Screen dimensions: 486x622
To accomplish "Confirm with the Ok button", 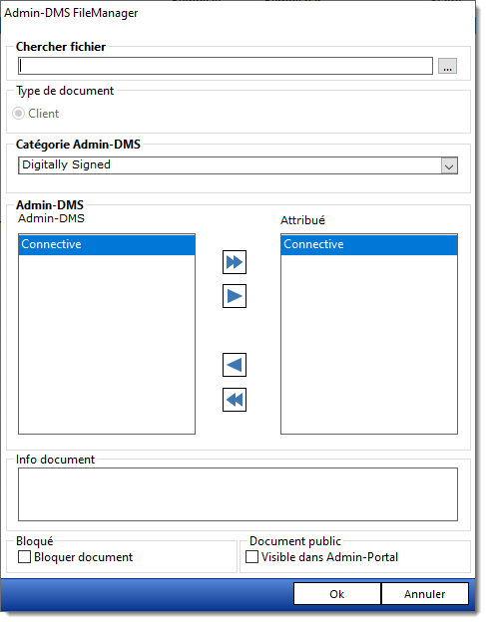I will coord(337,594).
